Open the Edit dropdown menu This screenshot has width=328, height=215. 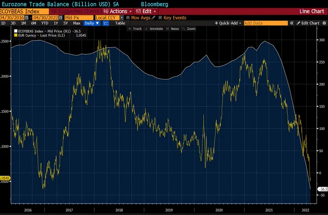point(146,11)
